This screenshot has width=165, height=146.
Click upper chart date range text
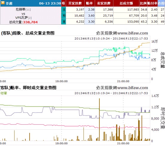click(111, 39)
